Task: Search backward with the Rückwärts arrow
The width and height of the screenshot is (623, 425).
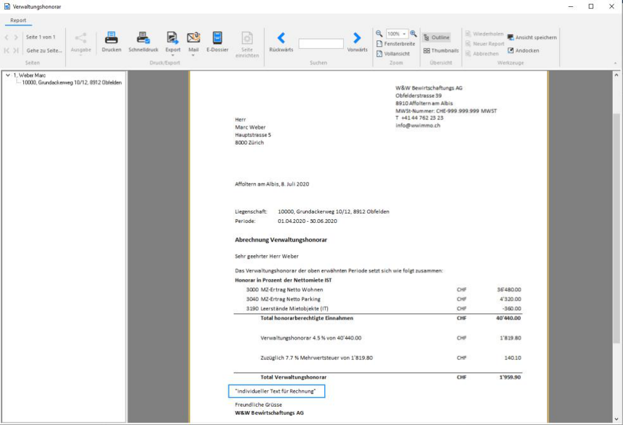Action: 281,42
